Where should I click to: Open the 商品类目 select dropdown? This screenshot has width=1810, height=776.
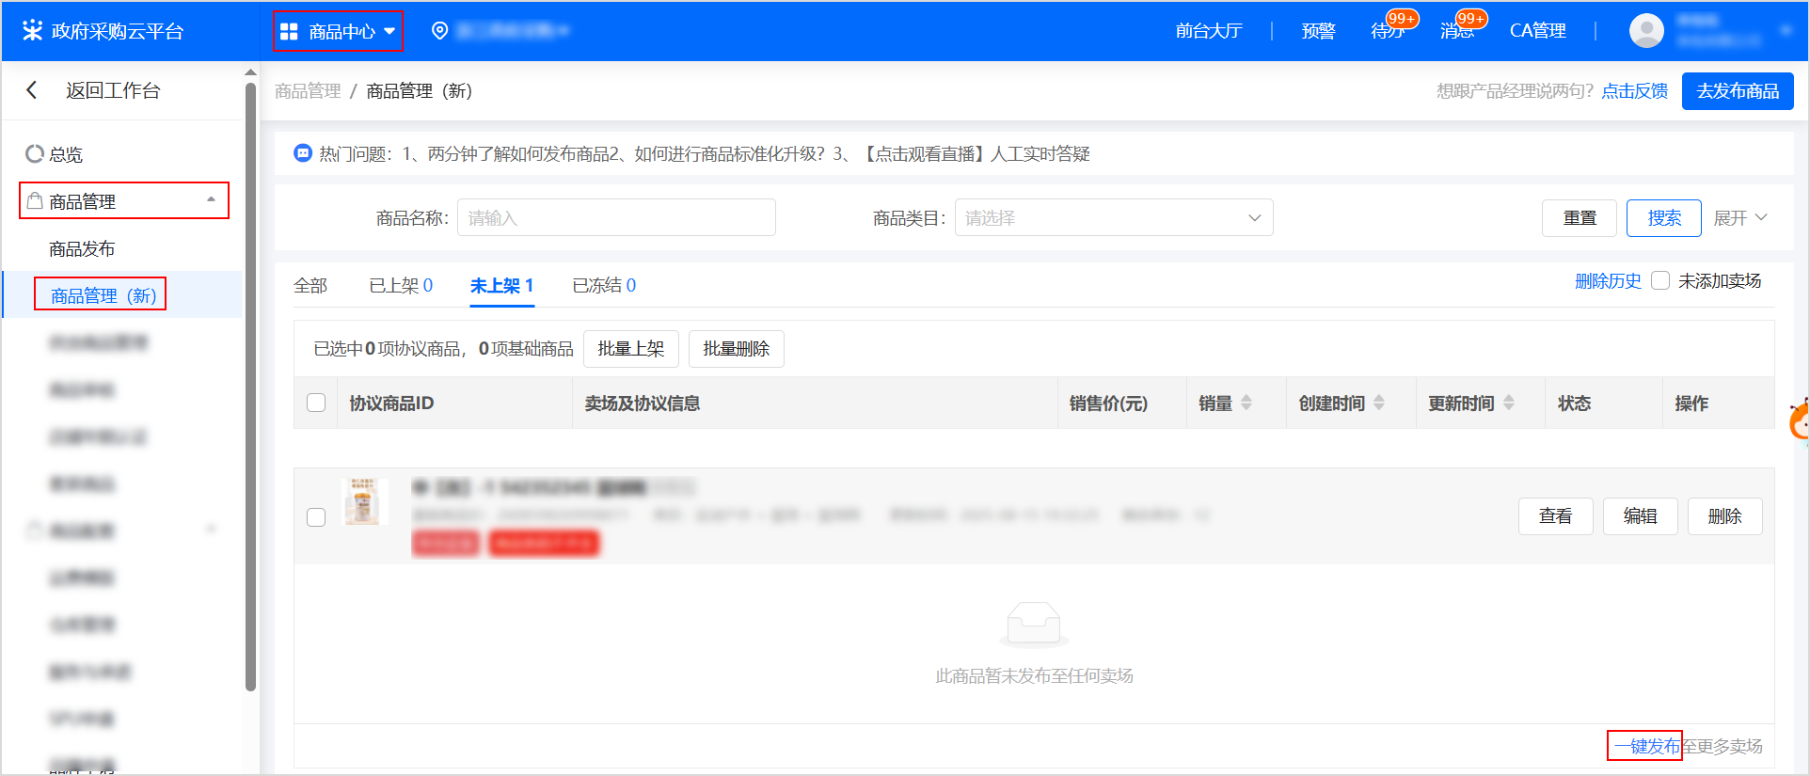click(1113, 218)
